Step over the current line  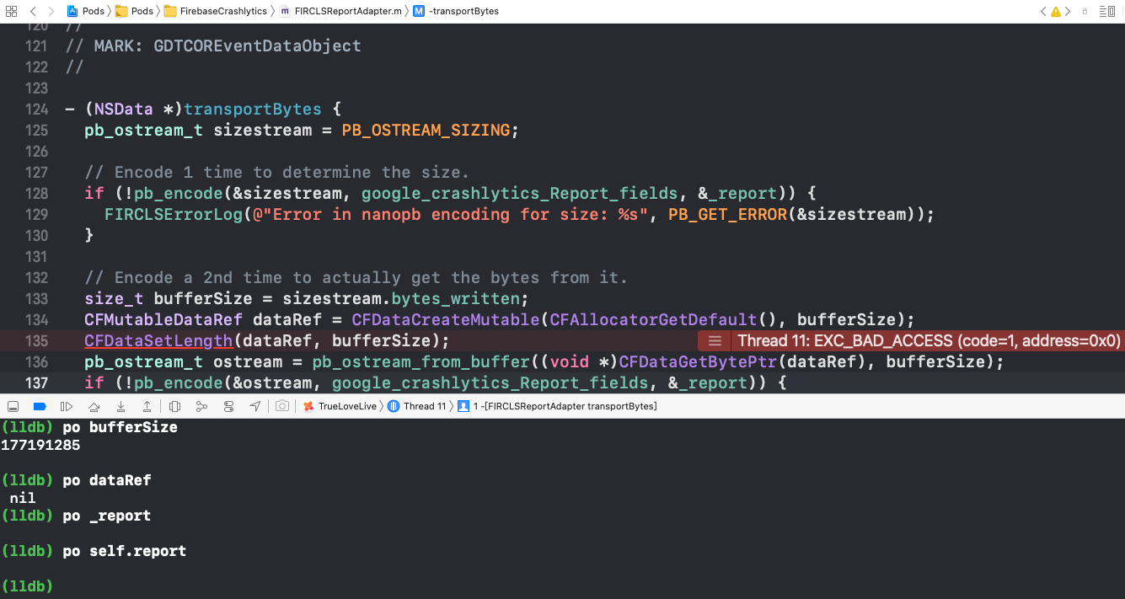pos(94,406)
